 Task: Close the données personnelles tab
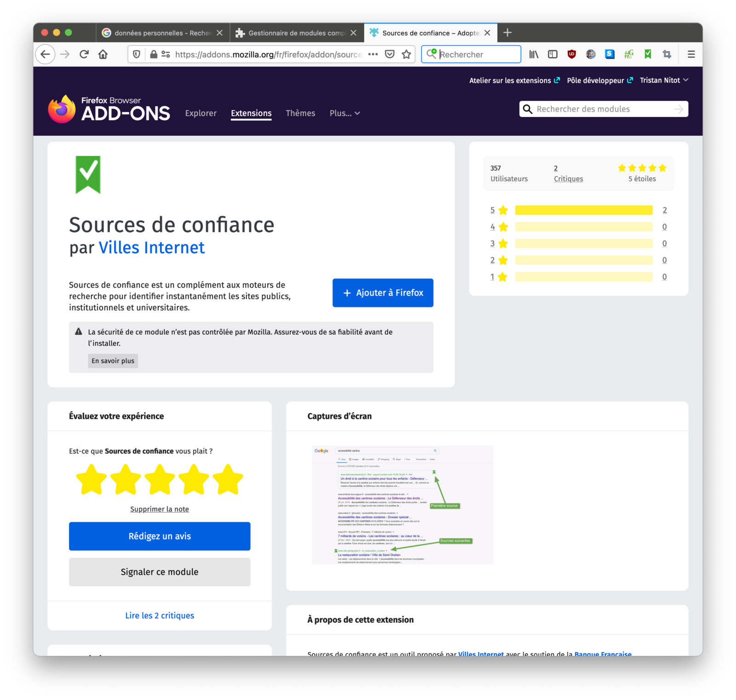pos(219,33)
